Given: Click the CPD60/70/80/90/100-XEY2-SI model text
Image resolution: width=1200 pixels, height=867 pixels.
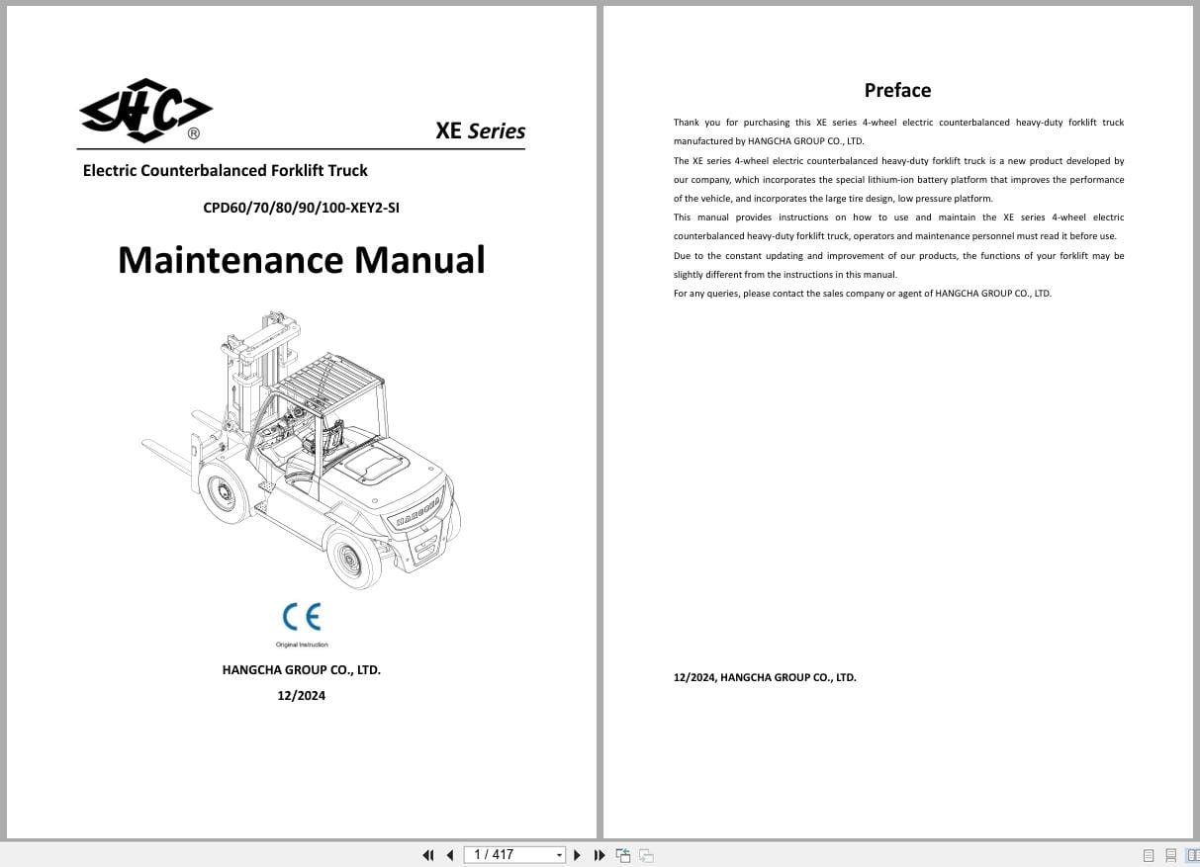Looking at the screenshot, I should (x=301, y=208).
